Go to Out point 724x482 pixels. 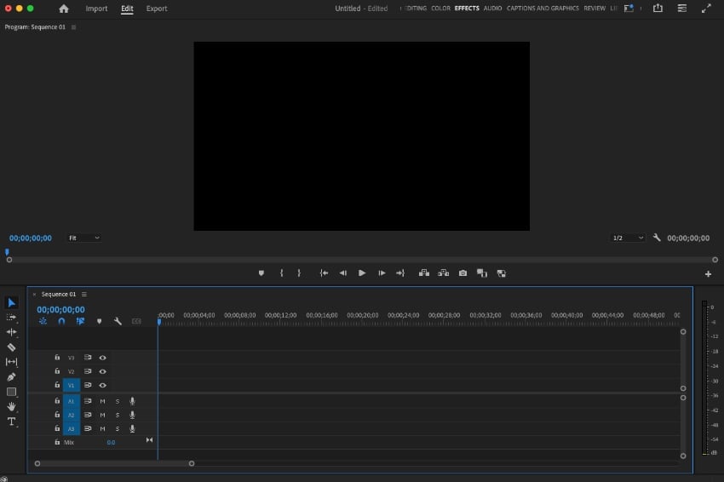[400, 273]
